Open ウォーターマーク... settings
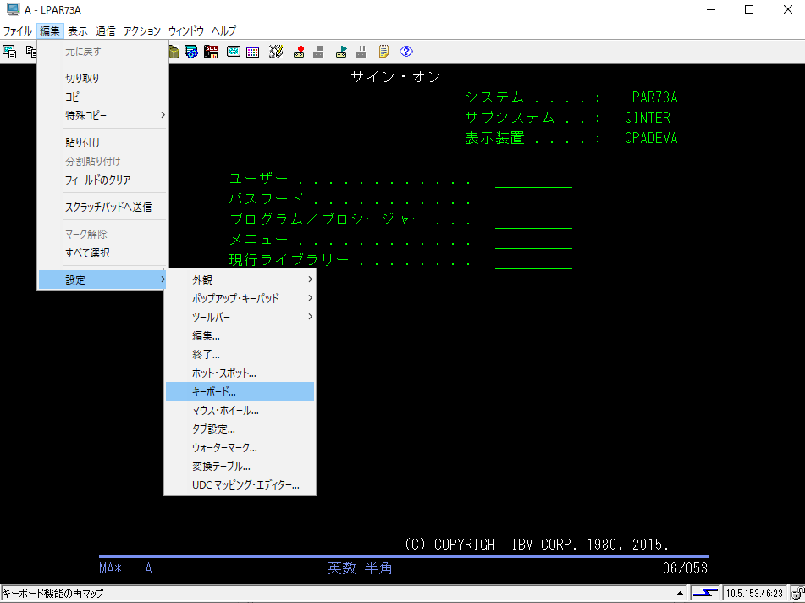The image size is (805, 603). tap(240, 447)
